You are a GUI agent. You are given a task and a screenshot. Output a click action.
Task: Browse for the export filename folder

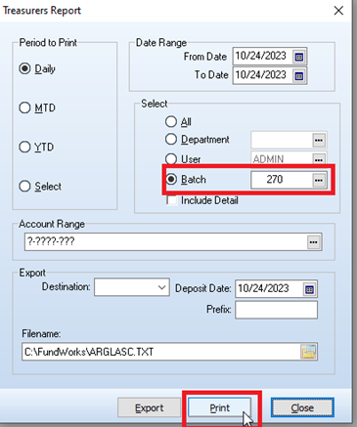[308, 352]
